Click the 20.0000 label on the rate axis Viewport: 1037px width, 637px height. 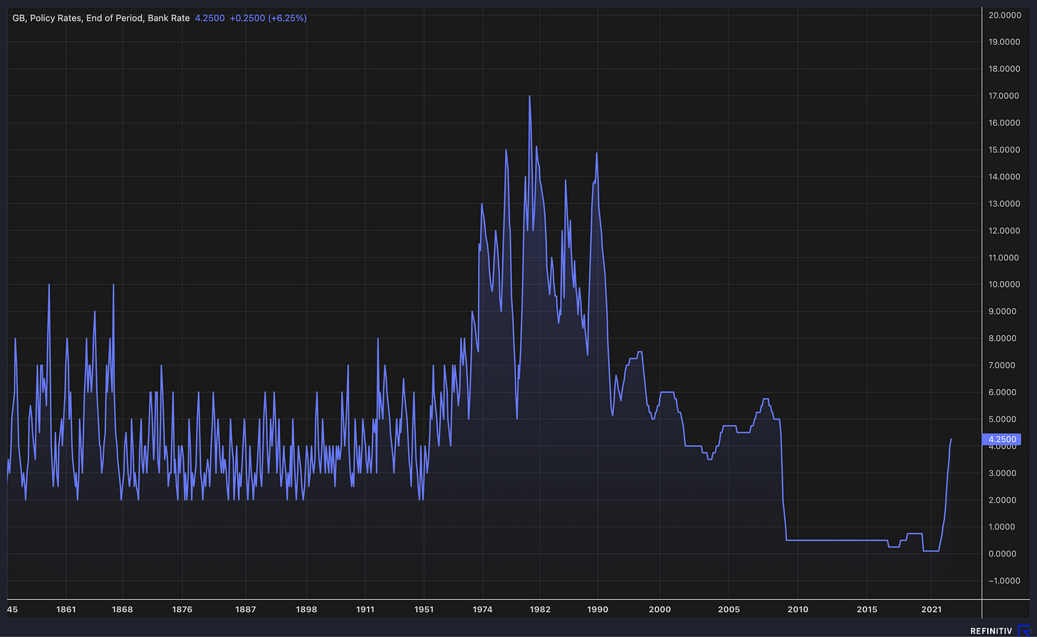(1004, 15)
